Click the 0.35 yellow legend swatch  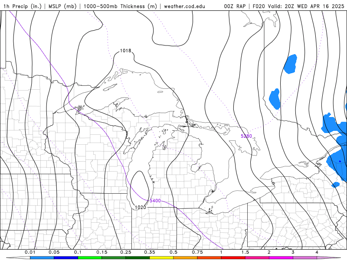161,257
